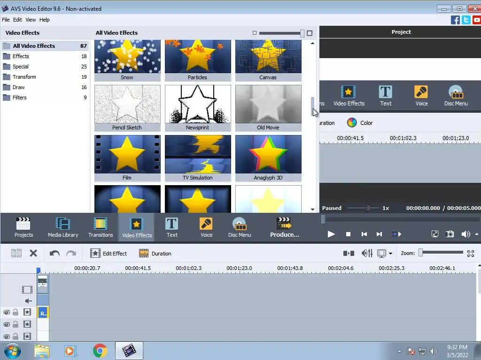Click the preview seek bar
Viewport: 481px width, 360px height.
[x=401, y=219]
